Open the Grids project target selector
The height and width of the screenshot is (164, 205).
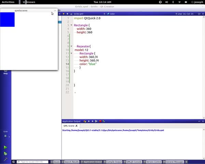click(x=6, y=135)
